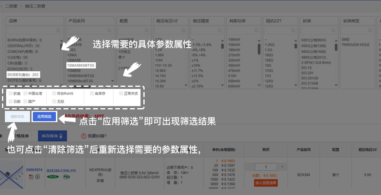This screenshot has width=381, height=195.
Task: Click the green RoHS badge for BZX384-C5V6,115
Action: 53,177
